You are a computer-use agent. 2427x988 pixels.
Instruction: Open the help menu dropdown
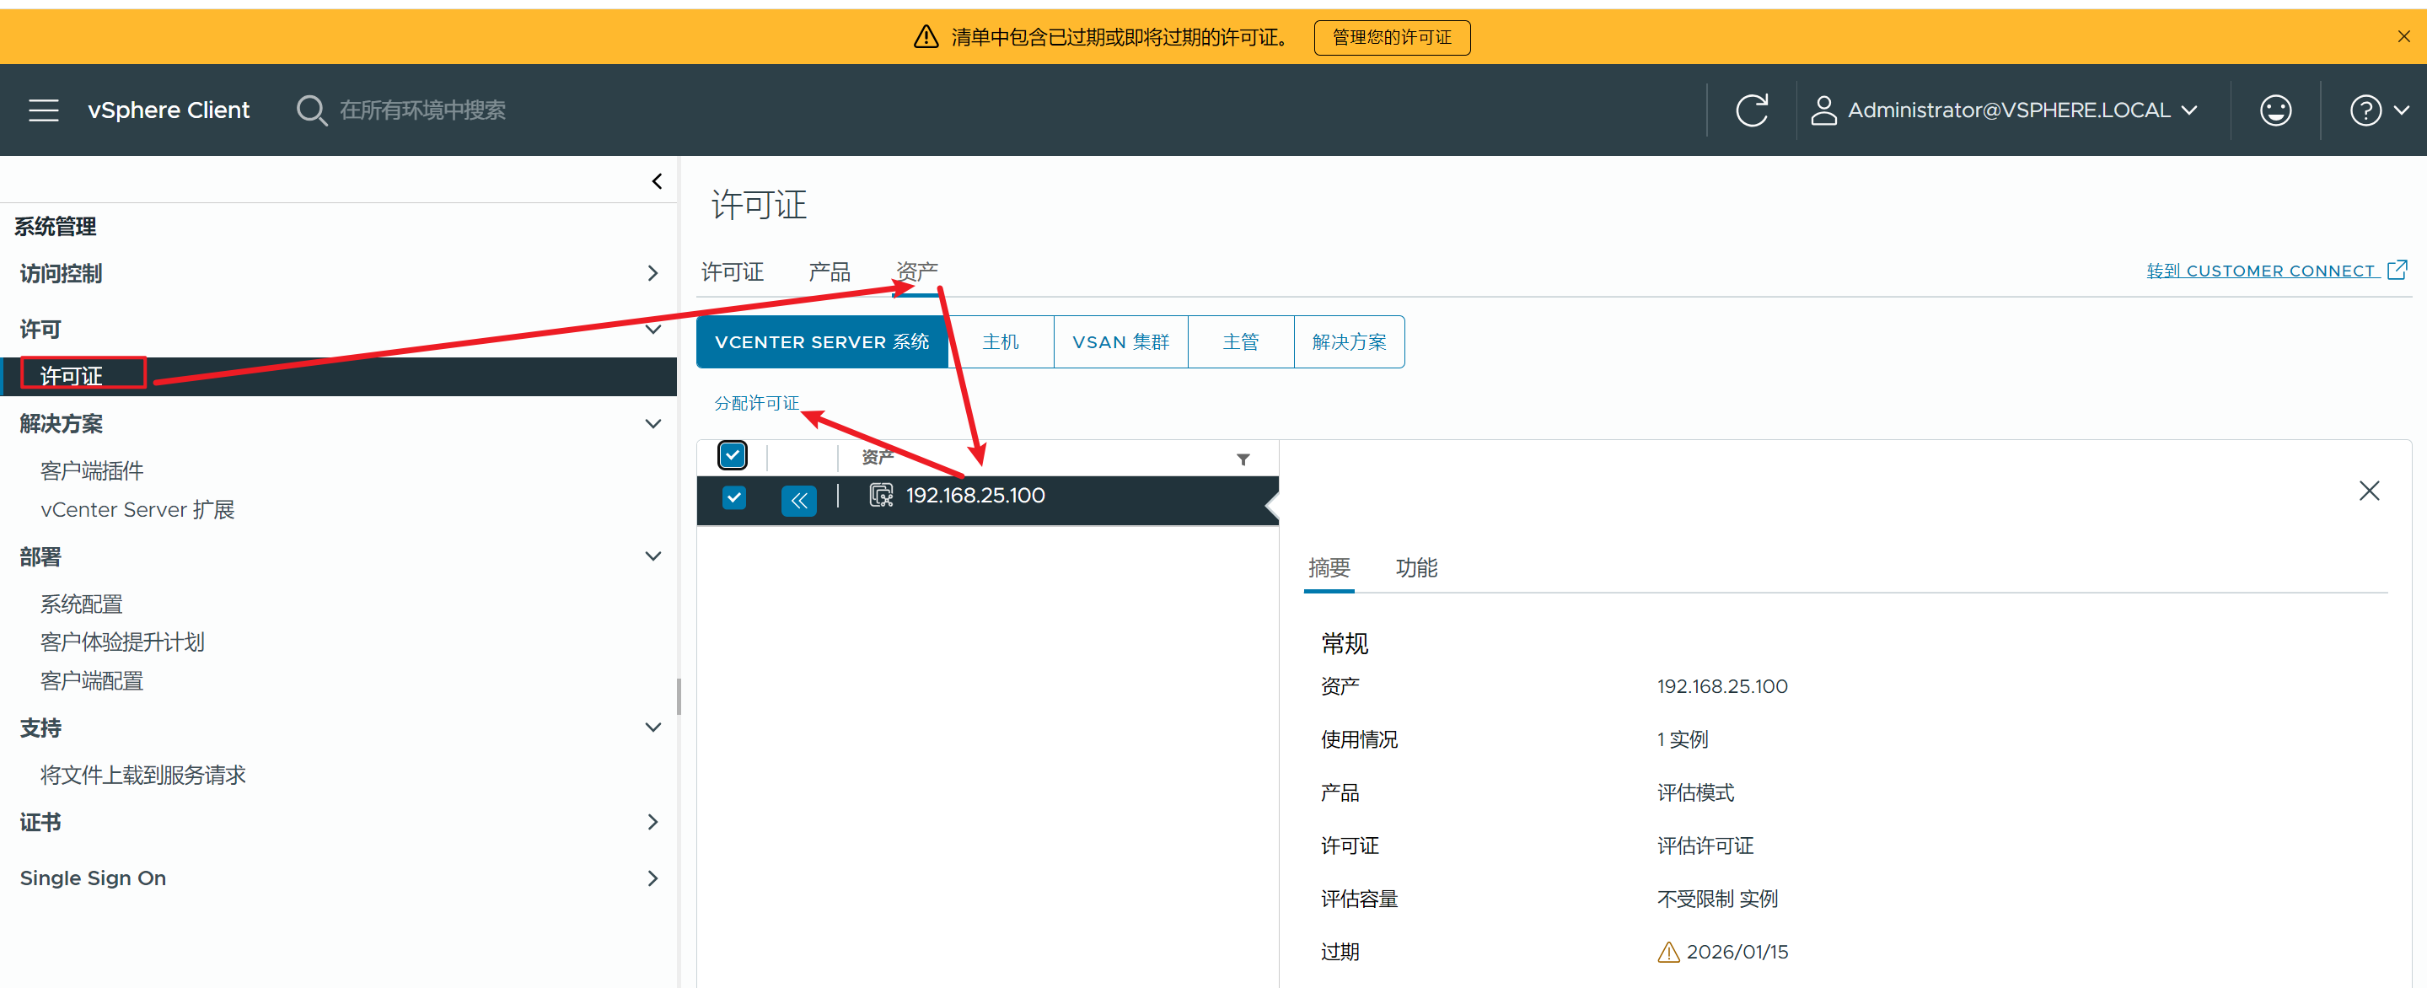[x=2378, y=110]
